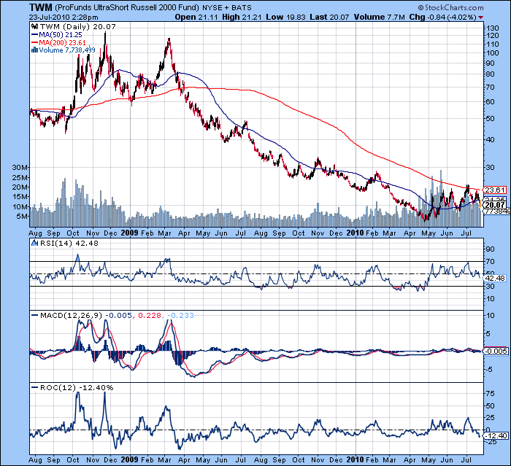Click the NYSE + BATS exchange text

point(227,8)
